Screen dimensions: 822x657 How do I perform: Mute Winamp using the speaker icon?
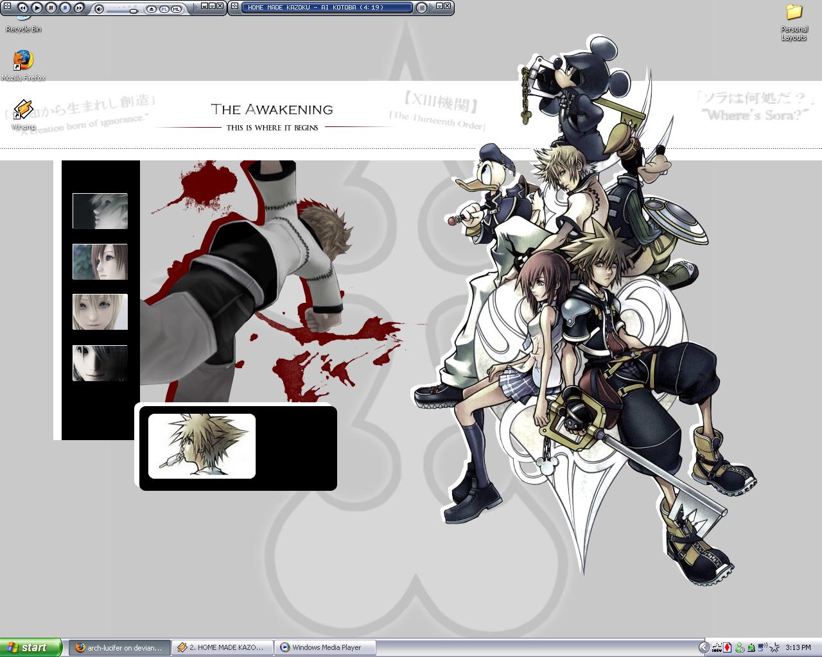(x=99, y=9)
